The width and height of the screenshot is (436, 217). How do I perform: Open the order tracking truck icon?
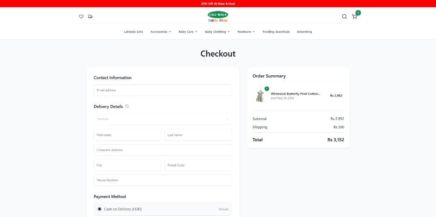tap(90, 17)
